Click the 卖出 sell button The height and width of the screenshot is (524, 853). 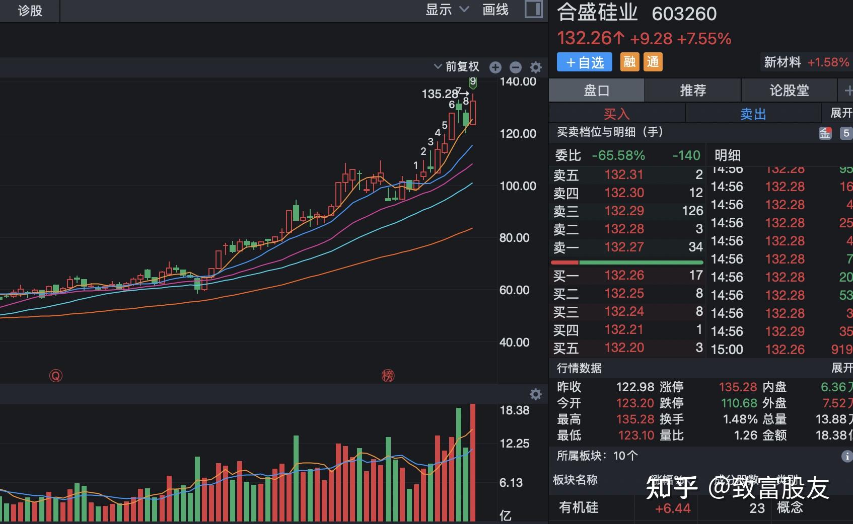[x=753, y=114]
